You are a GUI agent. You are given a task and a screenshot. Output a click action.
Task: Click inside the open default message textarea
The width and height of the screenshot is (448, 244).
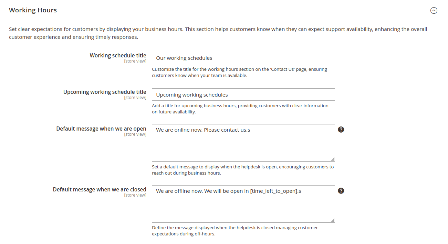click(x=243, y=144)
